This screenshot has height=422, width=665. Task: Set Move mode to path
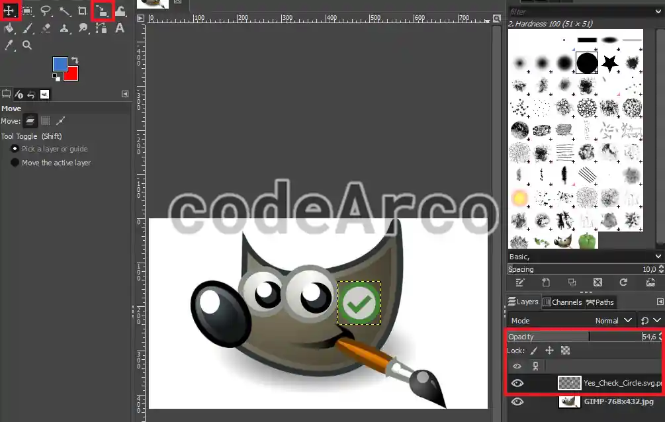61,121
